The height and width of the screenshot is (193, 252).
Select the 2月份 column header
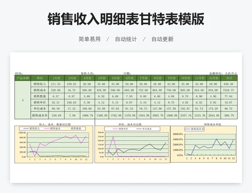[x=72, y=78]
